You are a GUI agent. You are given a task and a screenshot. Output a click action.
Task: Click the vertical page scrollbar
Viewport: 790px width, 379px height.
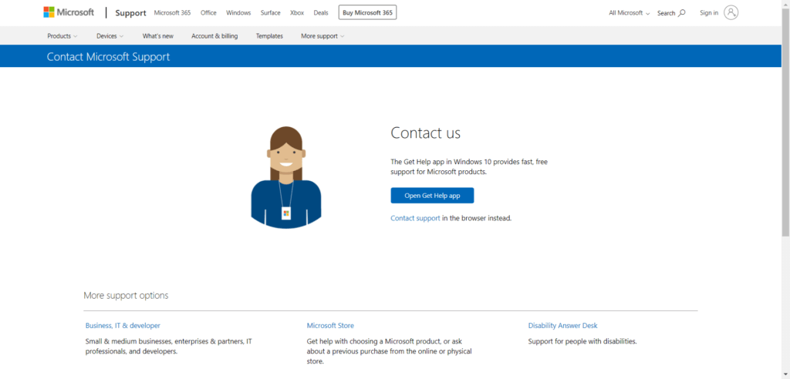[x=785, y=116]
